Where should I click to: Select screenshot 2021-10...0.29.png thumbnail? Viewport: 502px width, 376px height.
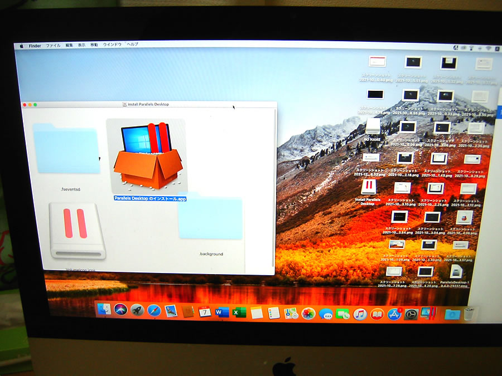(472, 159)
